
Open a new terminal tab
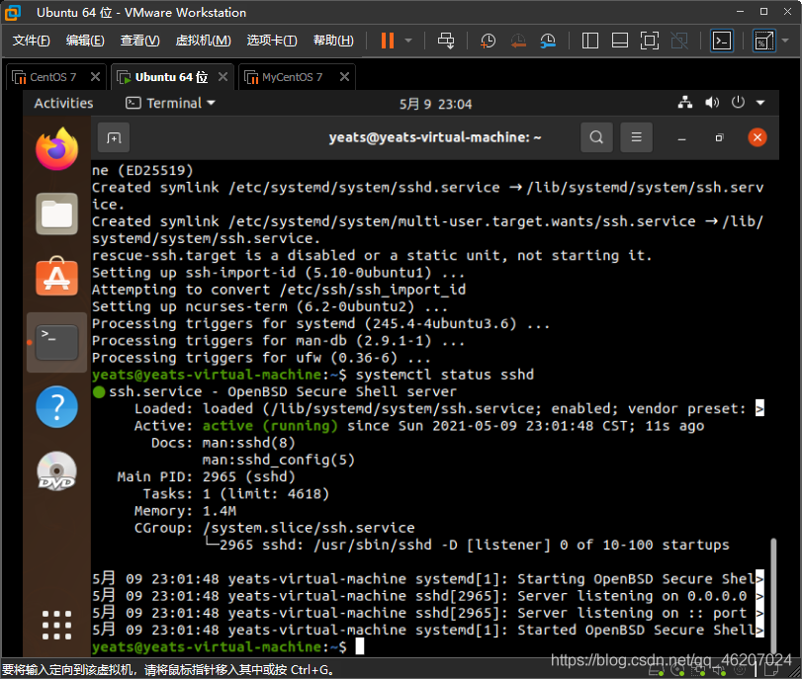pyautogui.click(x=114, y=137)
